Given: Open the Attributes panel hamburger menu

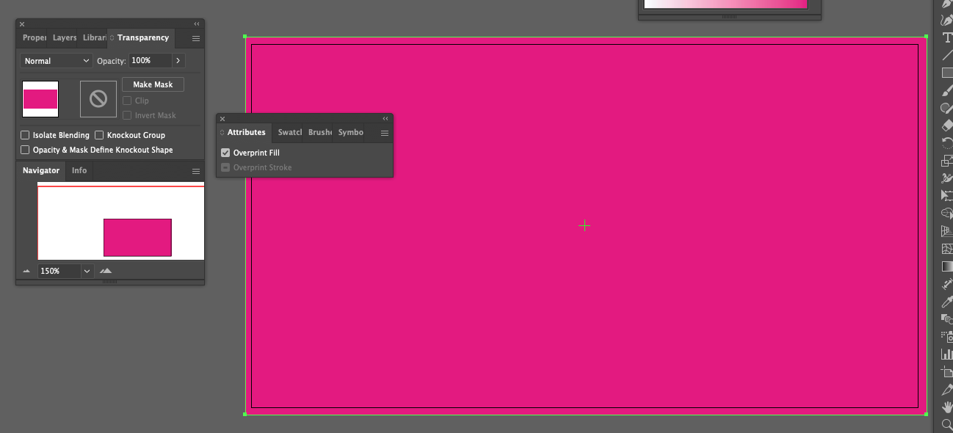Looking at the screenshot, I should click(384, 133).
